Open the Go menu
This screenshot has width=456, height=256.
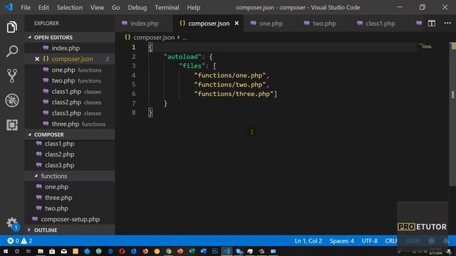115,8
